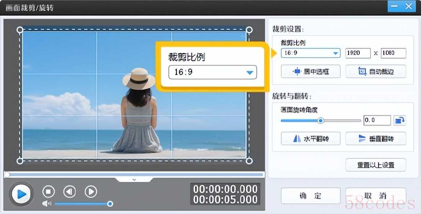This screenshot has width=421, height=214.
Task: Click the bottom-right crop handle
Action: pos(249,161)
